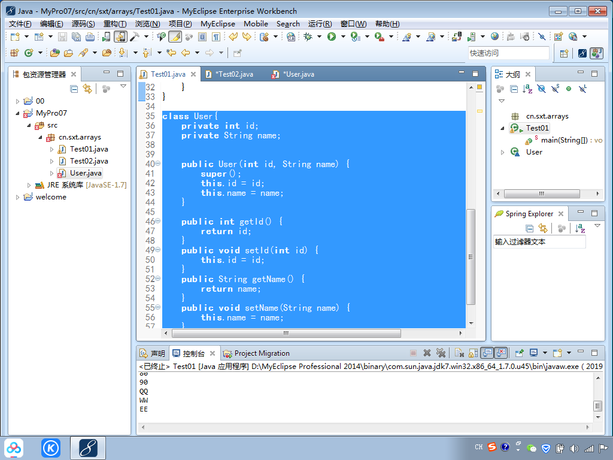Open Package Explorer view menu triangle

coord(123,86)
